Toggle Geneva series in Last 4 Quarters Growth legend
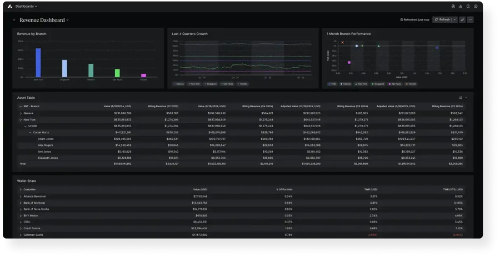 [179, 84]
